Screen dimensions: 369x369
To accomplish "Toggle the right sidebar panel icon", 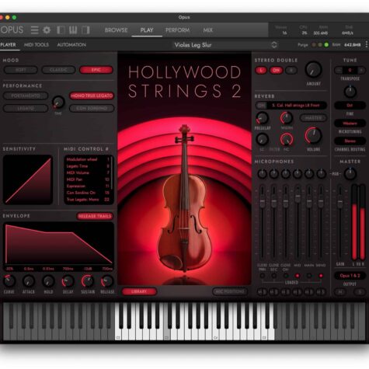I will coord(85,30).
